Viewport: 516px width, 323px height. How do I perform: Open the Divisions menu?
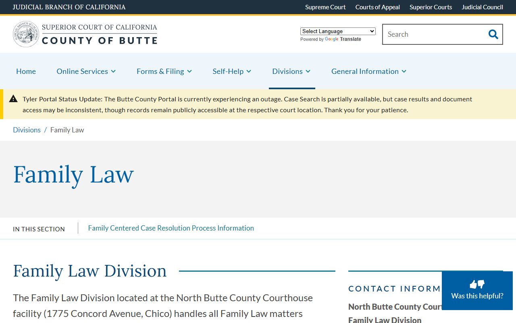pyautogui.click(x=287, y=71)
